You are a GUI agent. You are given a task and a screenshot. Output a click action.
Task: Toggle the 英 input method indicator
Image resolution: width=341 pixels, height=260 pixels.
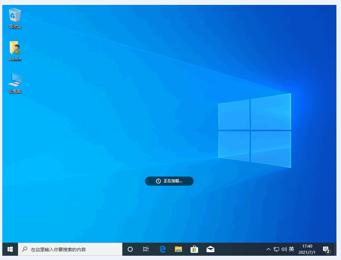pyautogui.click(x=291, y=249)
